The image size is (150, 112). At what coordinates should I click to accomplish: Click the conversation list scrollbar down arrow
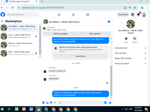coord(40,56)
